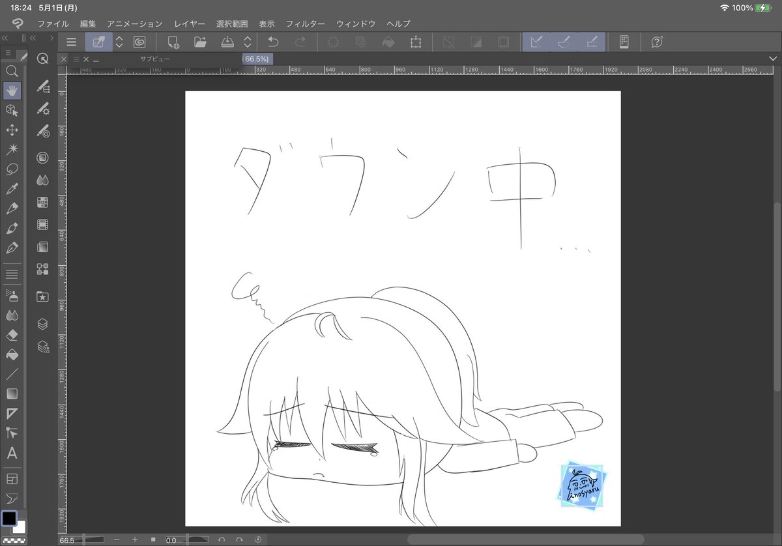The width and height of the screenshot is (782, 546).
Task: Select the Fill bucket tool
Action: (12, 354)
